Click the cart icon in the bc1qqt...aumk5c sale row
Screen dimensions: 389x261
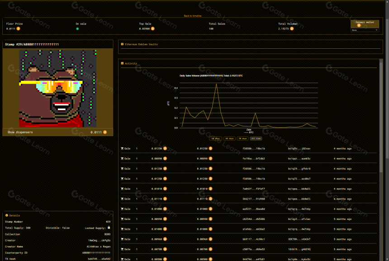pyautogui.click(x=122, y=158)
